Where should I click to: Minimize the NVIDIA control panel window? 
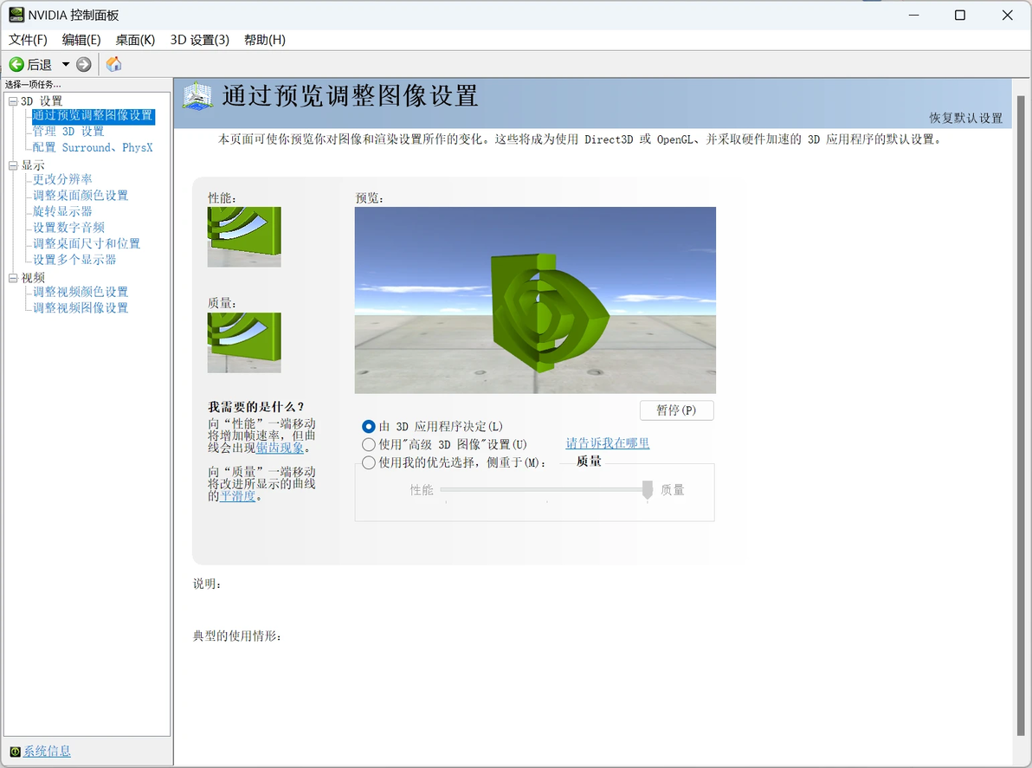tap(913, 15)
